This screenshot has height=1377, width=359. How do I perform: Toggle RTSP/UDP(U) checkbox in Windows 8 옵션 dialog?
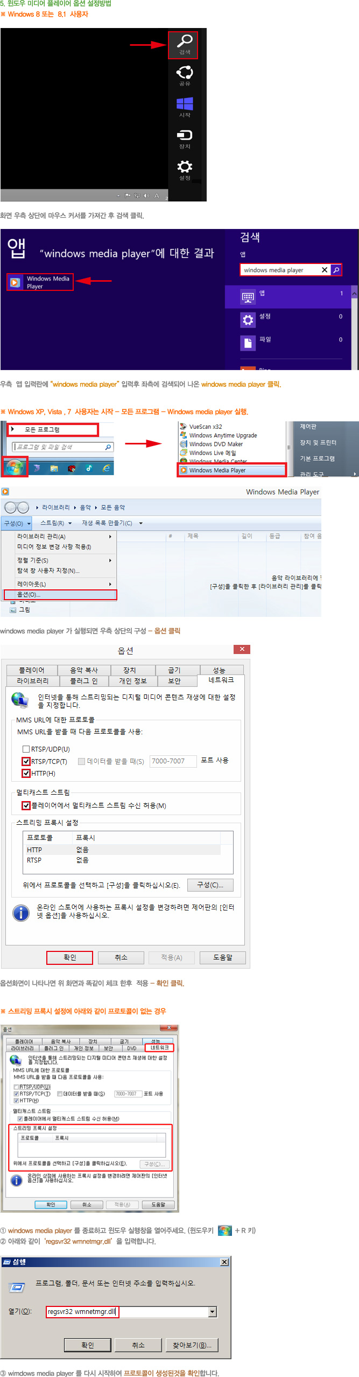(26, 749)
